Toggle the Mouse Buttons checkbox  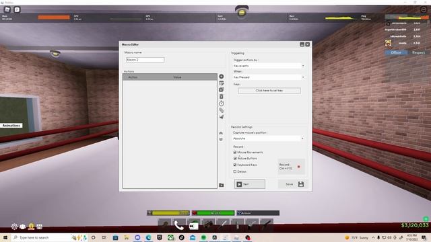pos(235,159)
